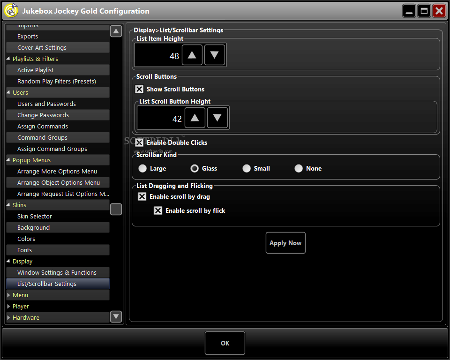Select Arrange Object Options Menu
450x360 pixels.
point(58,183)
